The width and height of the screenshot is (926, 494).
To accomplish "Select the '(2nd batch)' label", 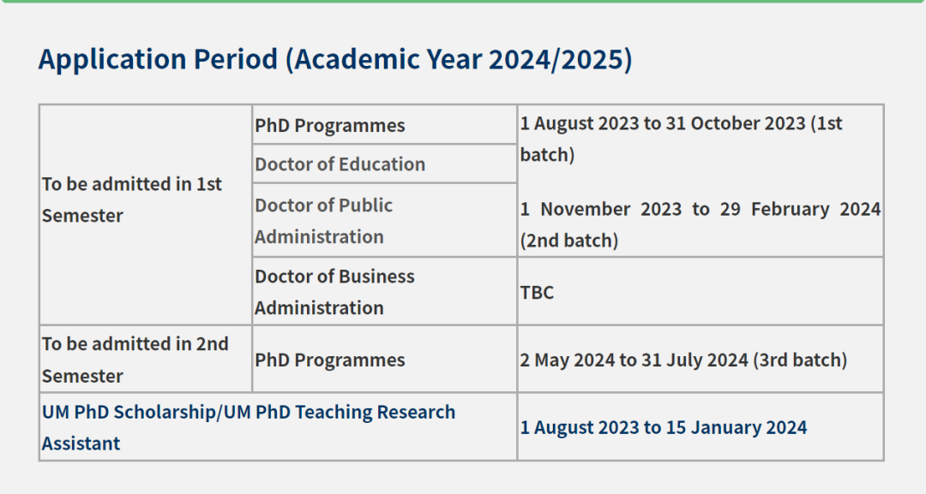I will [x=568, y=241].
